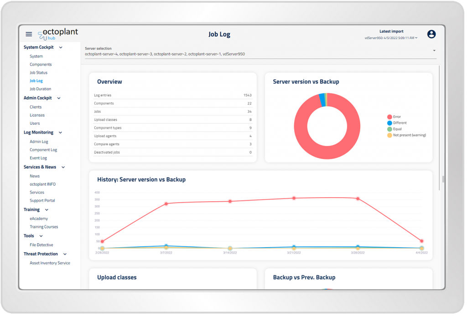Open the Server selection dropdown

pyautogui.click(x=434, y=51)
